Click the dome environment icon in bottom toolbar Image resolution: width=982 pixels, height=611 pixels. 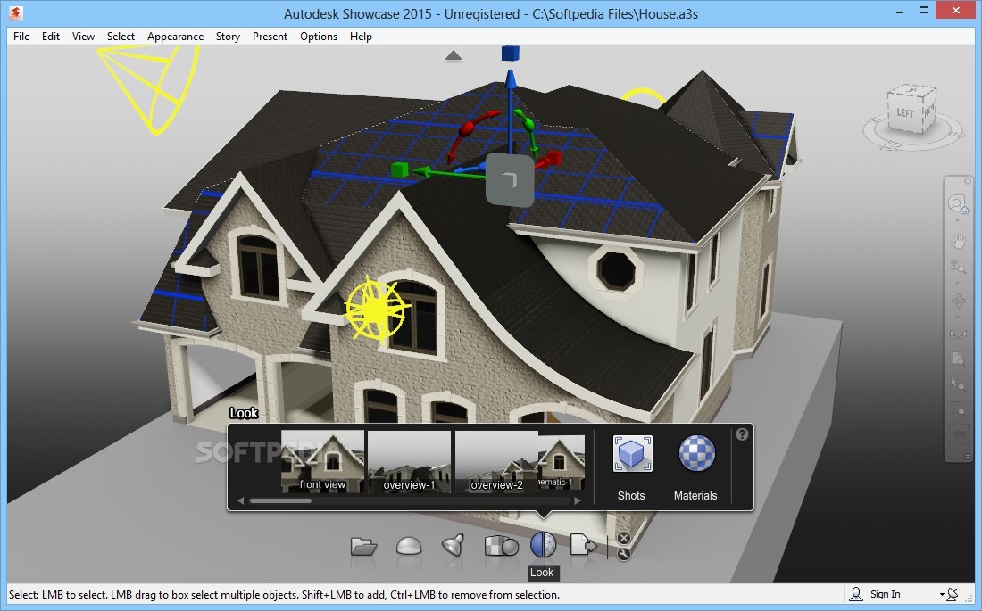[409, 546]
